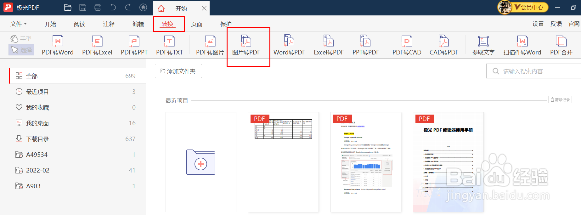Viewport: 581px width, 215px height.
Task: Select the CAD转PDF tool
Action: [444, 45]
